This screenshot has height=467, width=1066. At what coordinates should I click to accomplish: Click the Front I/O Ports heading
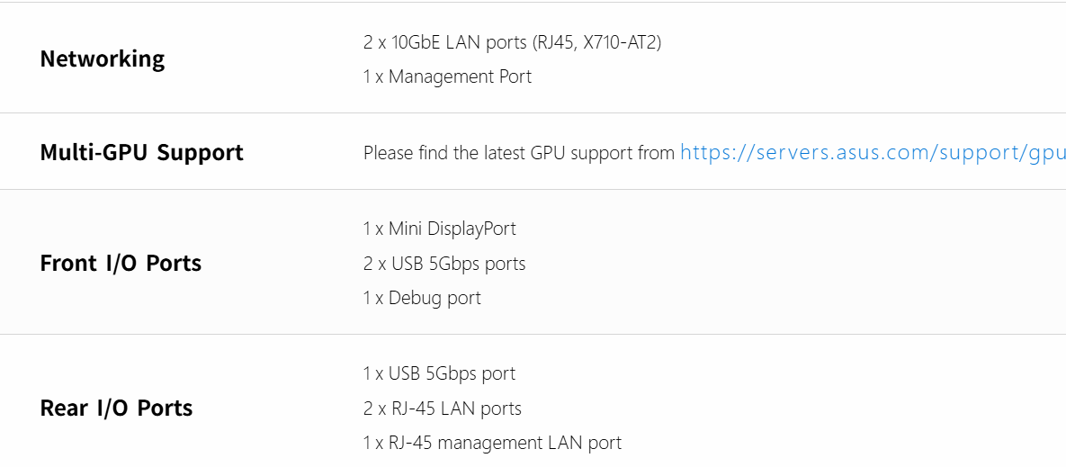(121, 264)
